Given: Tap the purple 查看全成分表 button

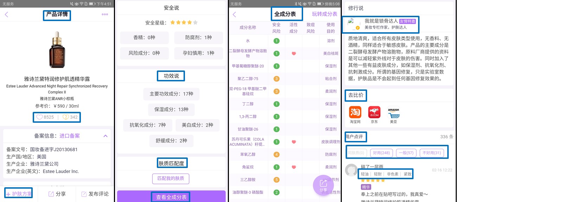Looking at the screenshot, I should point(171,197).
